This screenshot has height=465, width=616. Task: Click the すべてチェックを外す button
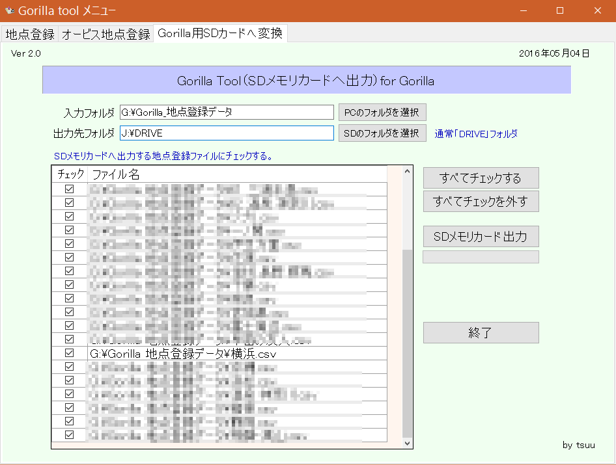point(481,202)
